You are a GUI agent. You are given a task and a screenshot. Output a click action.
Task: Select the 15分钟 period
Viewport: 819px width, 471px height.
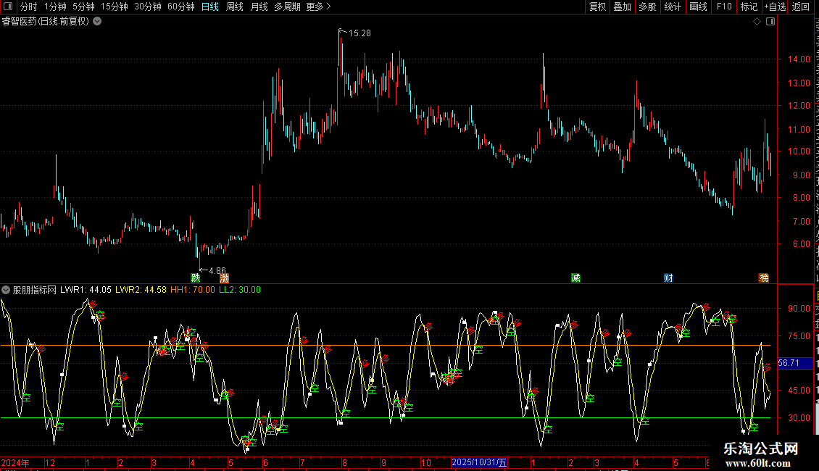[x=115, y=7]
